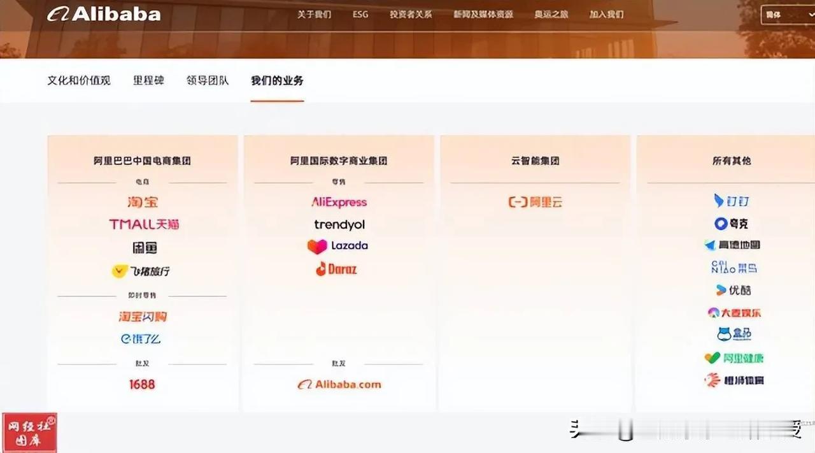Viewport: 815px width, 453px height.
Task: Open 奥运之旅 menu item
Action: coord(551,14)
